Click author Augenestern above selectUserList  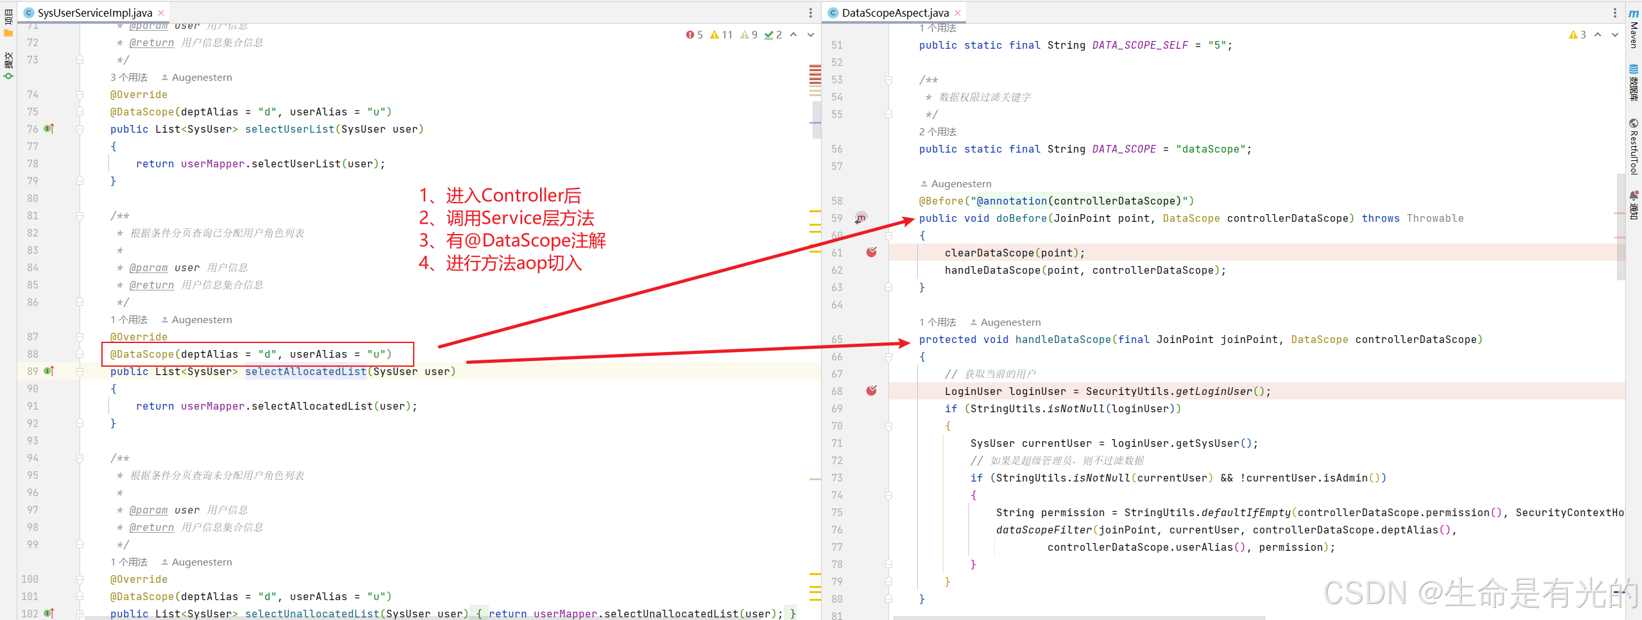coord(197,77)
